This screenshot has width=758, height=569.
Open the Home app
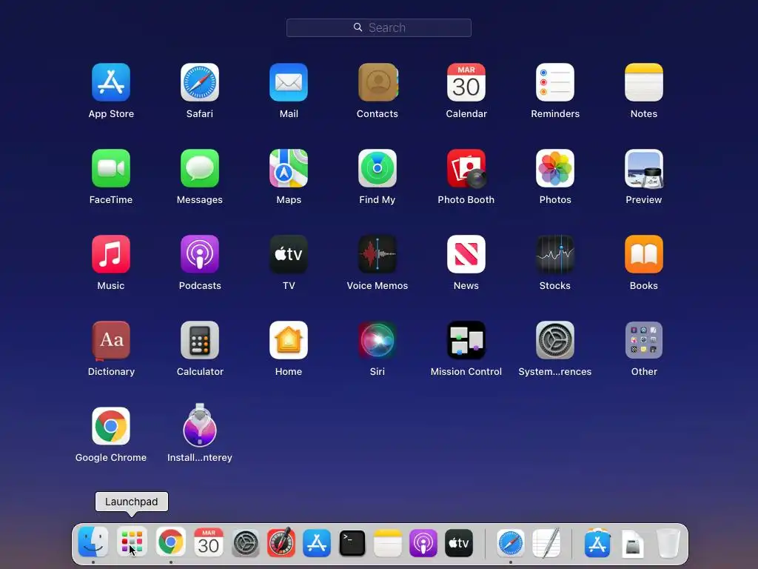tap(289, 340)
